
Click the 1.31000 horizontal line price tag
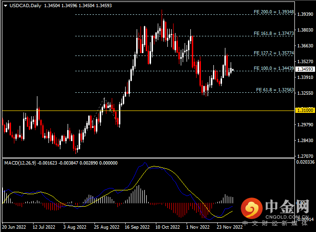tap(304, 110)
